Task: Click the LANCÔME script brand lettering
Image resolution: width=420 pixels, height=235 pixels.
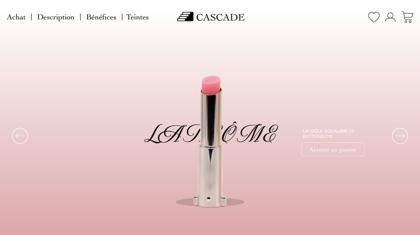Action: click(211, 134)
